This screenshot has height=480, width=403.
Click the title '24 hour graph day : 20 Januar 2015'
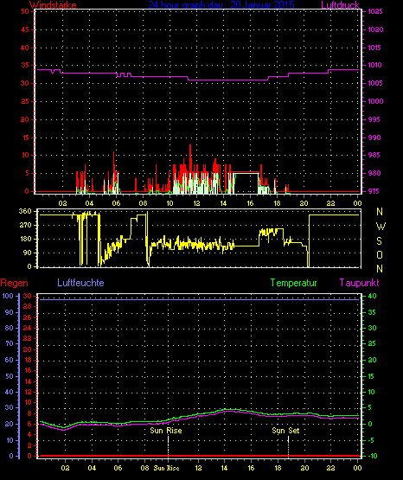pyautogui.click(x=221, y=4)
